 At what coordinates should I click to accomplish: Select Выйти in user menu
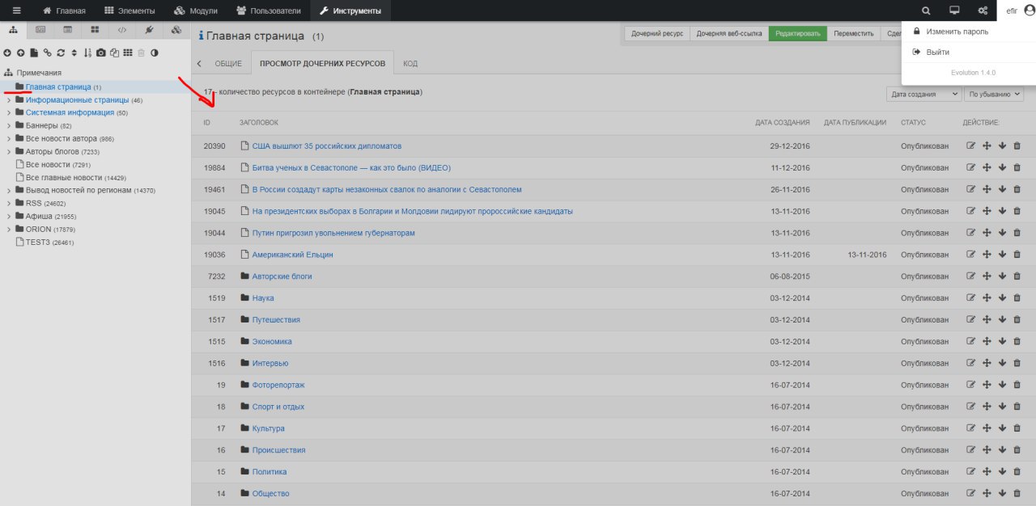(968, 52)
